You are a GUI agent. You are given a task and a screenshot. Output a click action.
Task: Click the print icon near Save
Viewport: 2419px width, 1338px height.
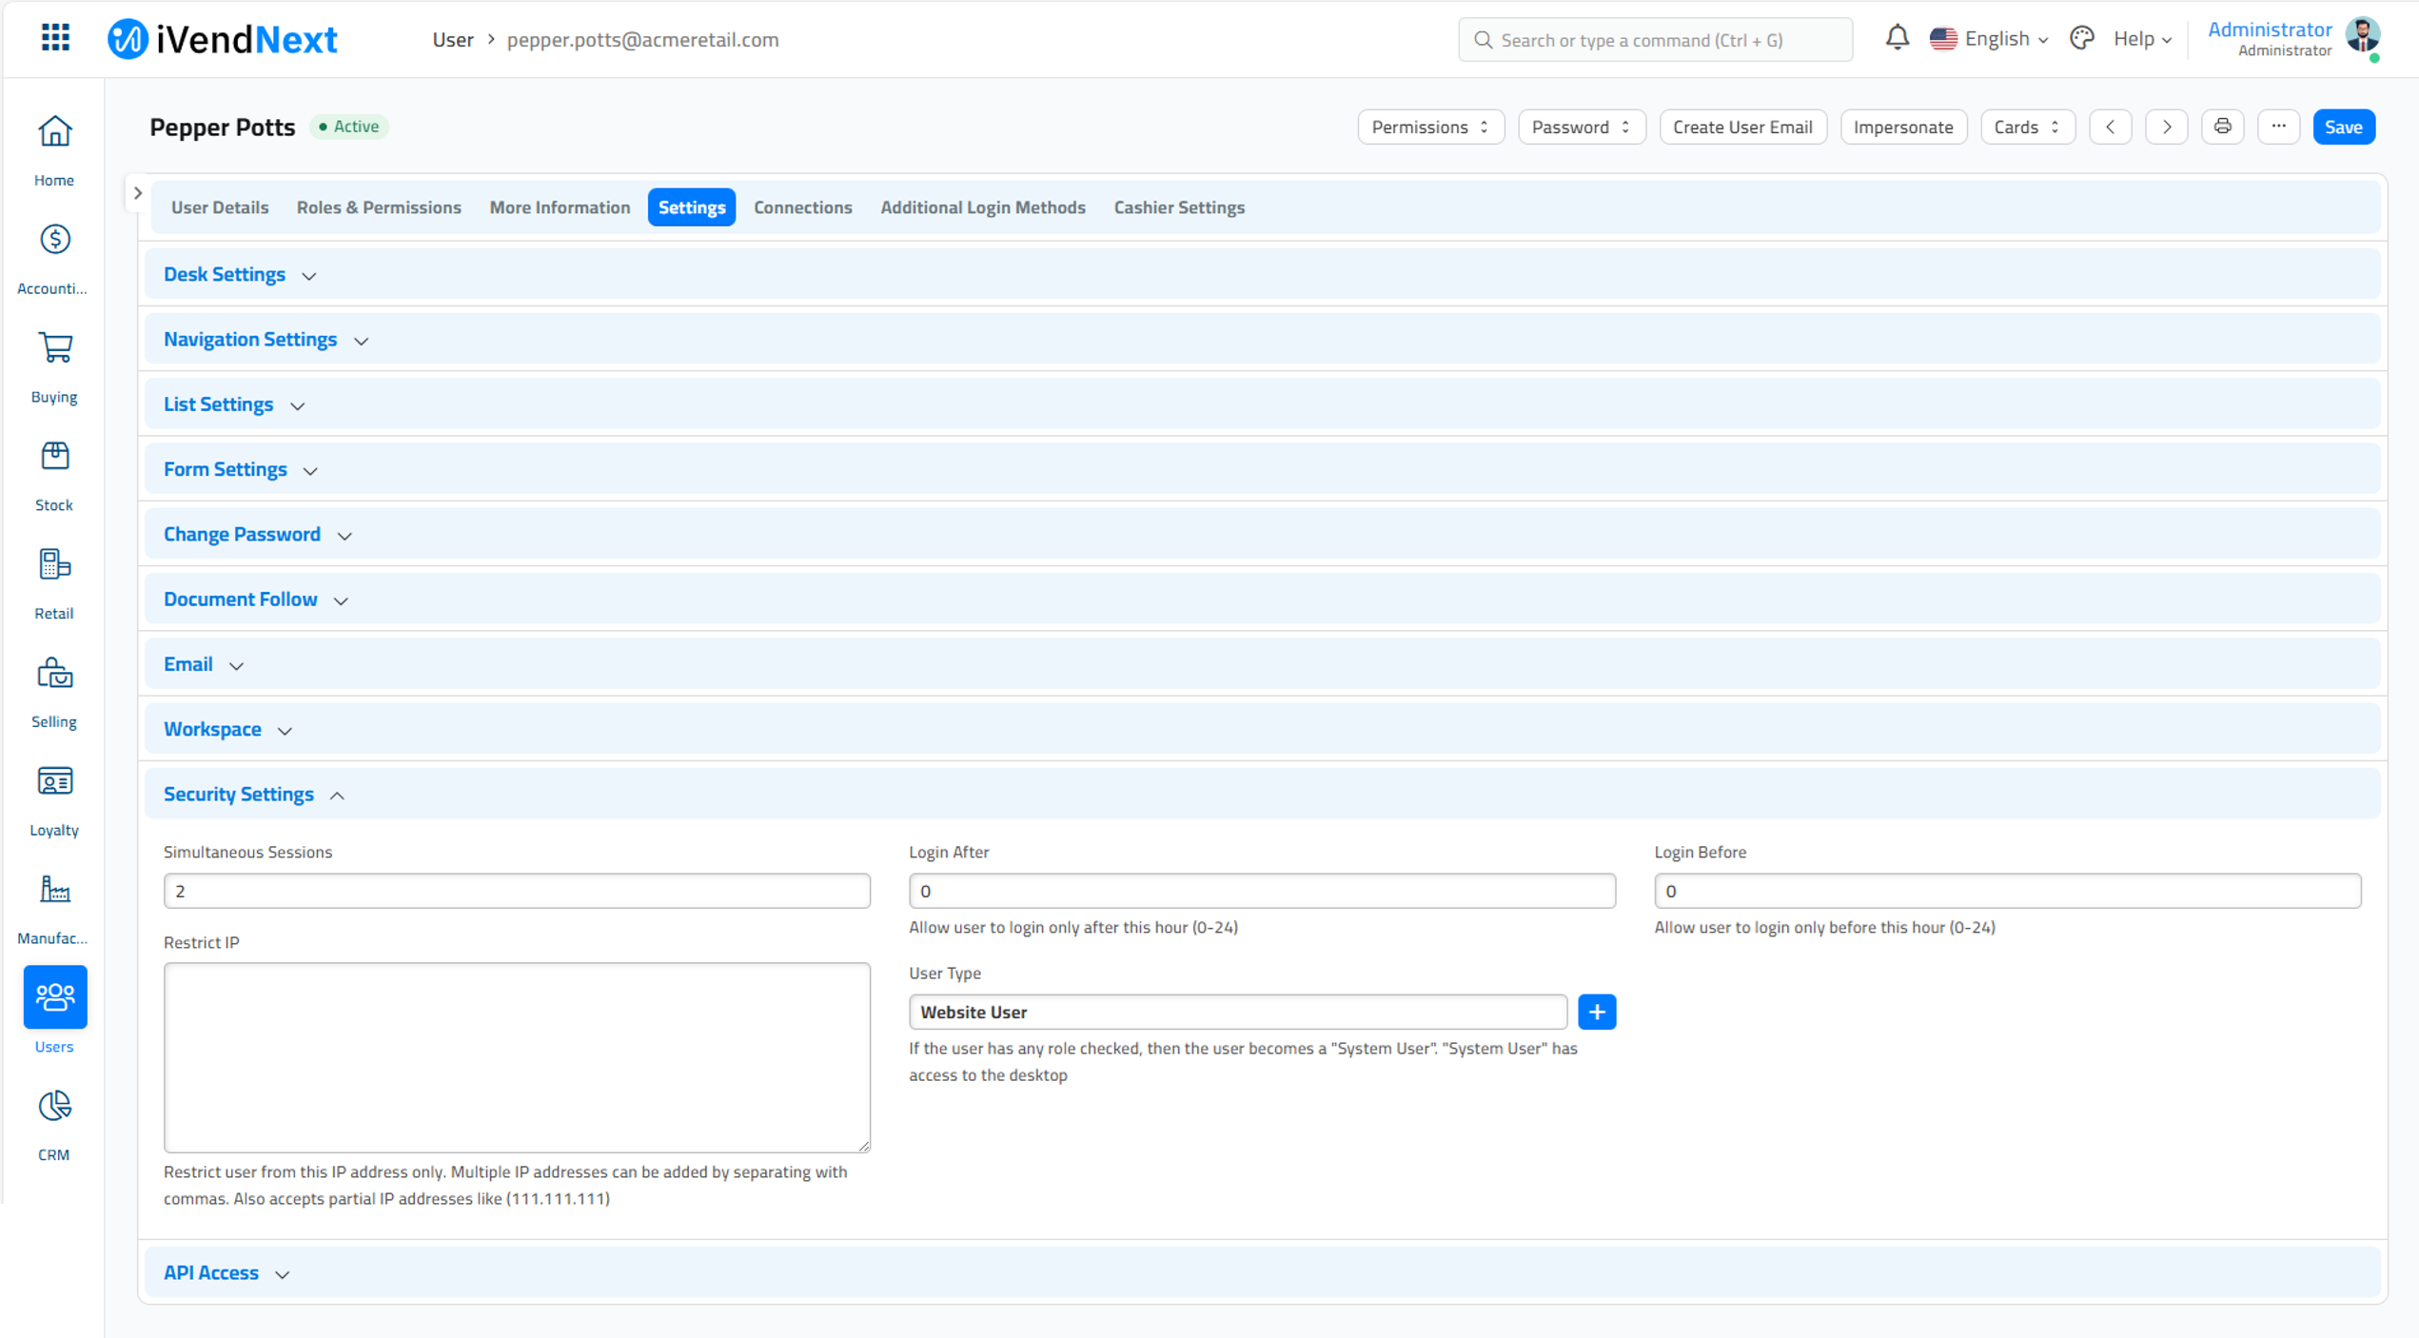pyautogui.click(x=2223, y=127)
